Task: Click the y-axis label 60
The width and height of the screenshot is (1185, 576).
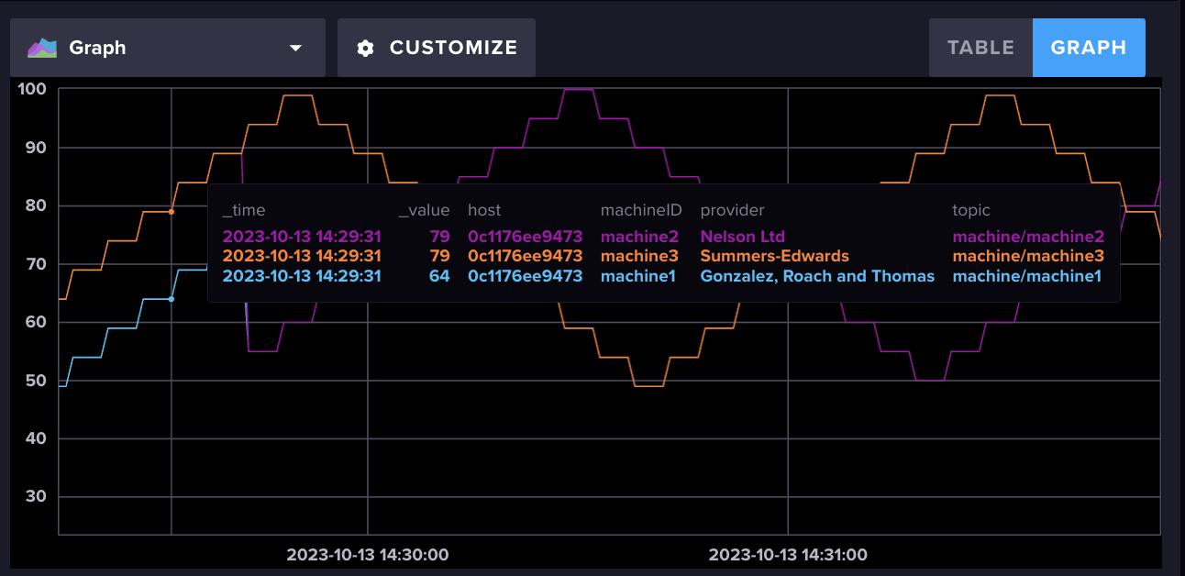Action: coord(37,322)
